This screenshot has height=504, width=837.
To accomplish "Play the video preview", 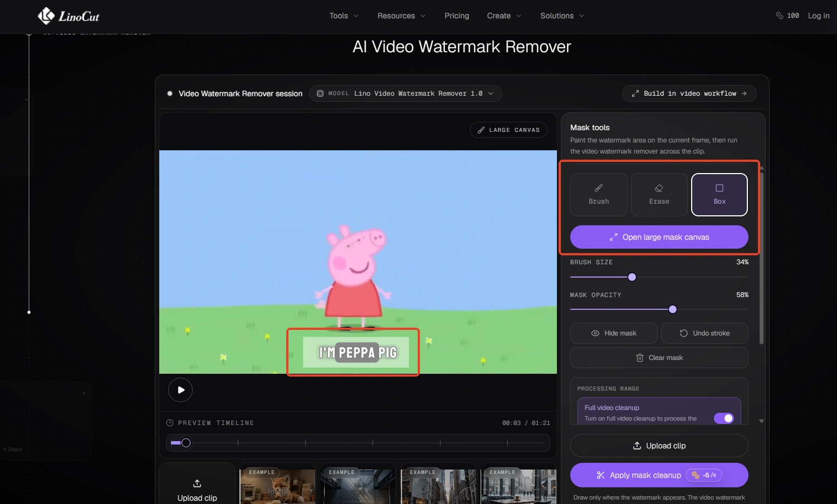I will pos(180,390).
